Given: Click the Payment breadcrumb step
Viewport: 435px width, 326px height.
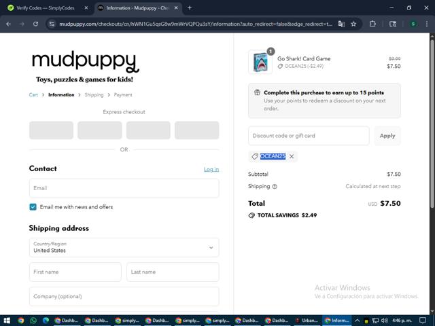Looking at the screenshot, I should click(x=123, y=95).
